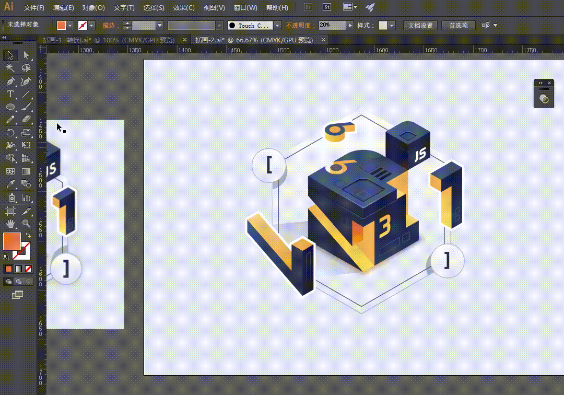Select the Eyedropper tool

(x=10, y=184)
